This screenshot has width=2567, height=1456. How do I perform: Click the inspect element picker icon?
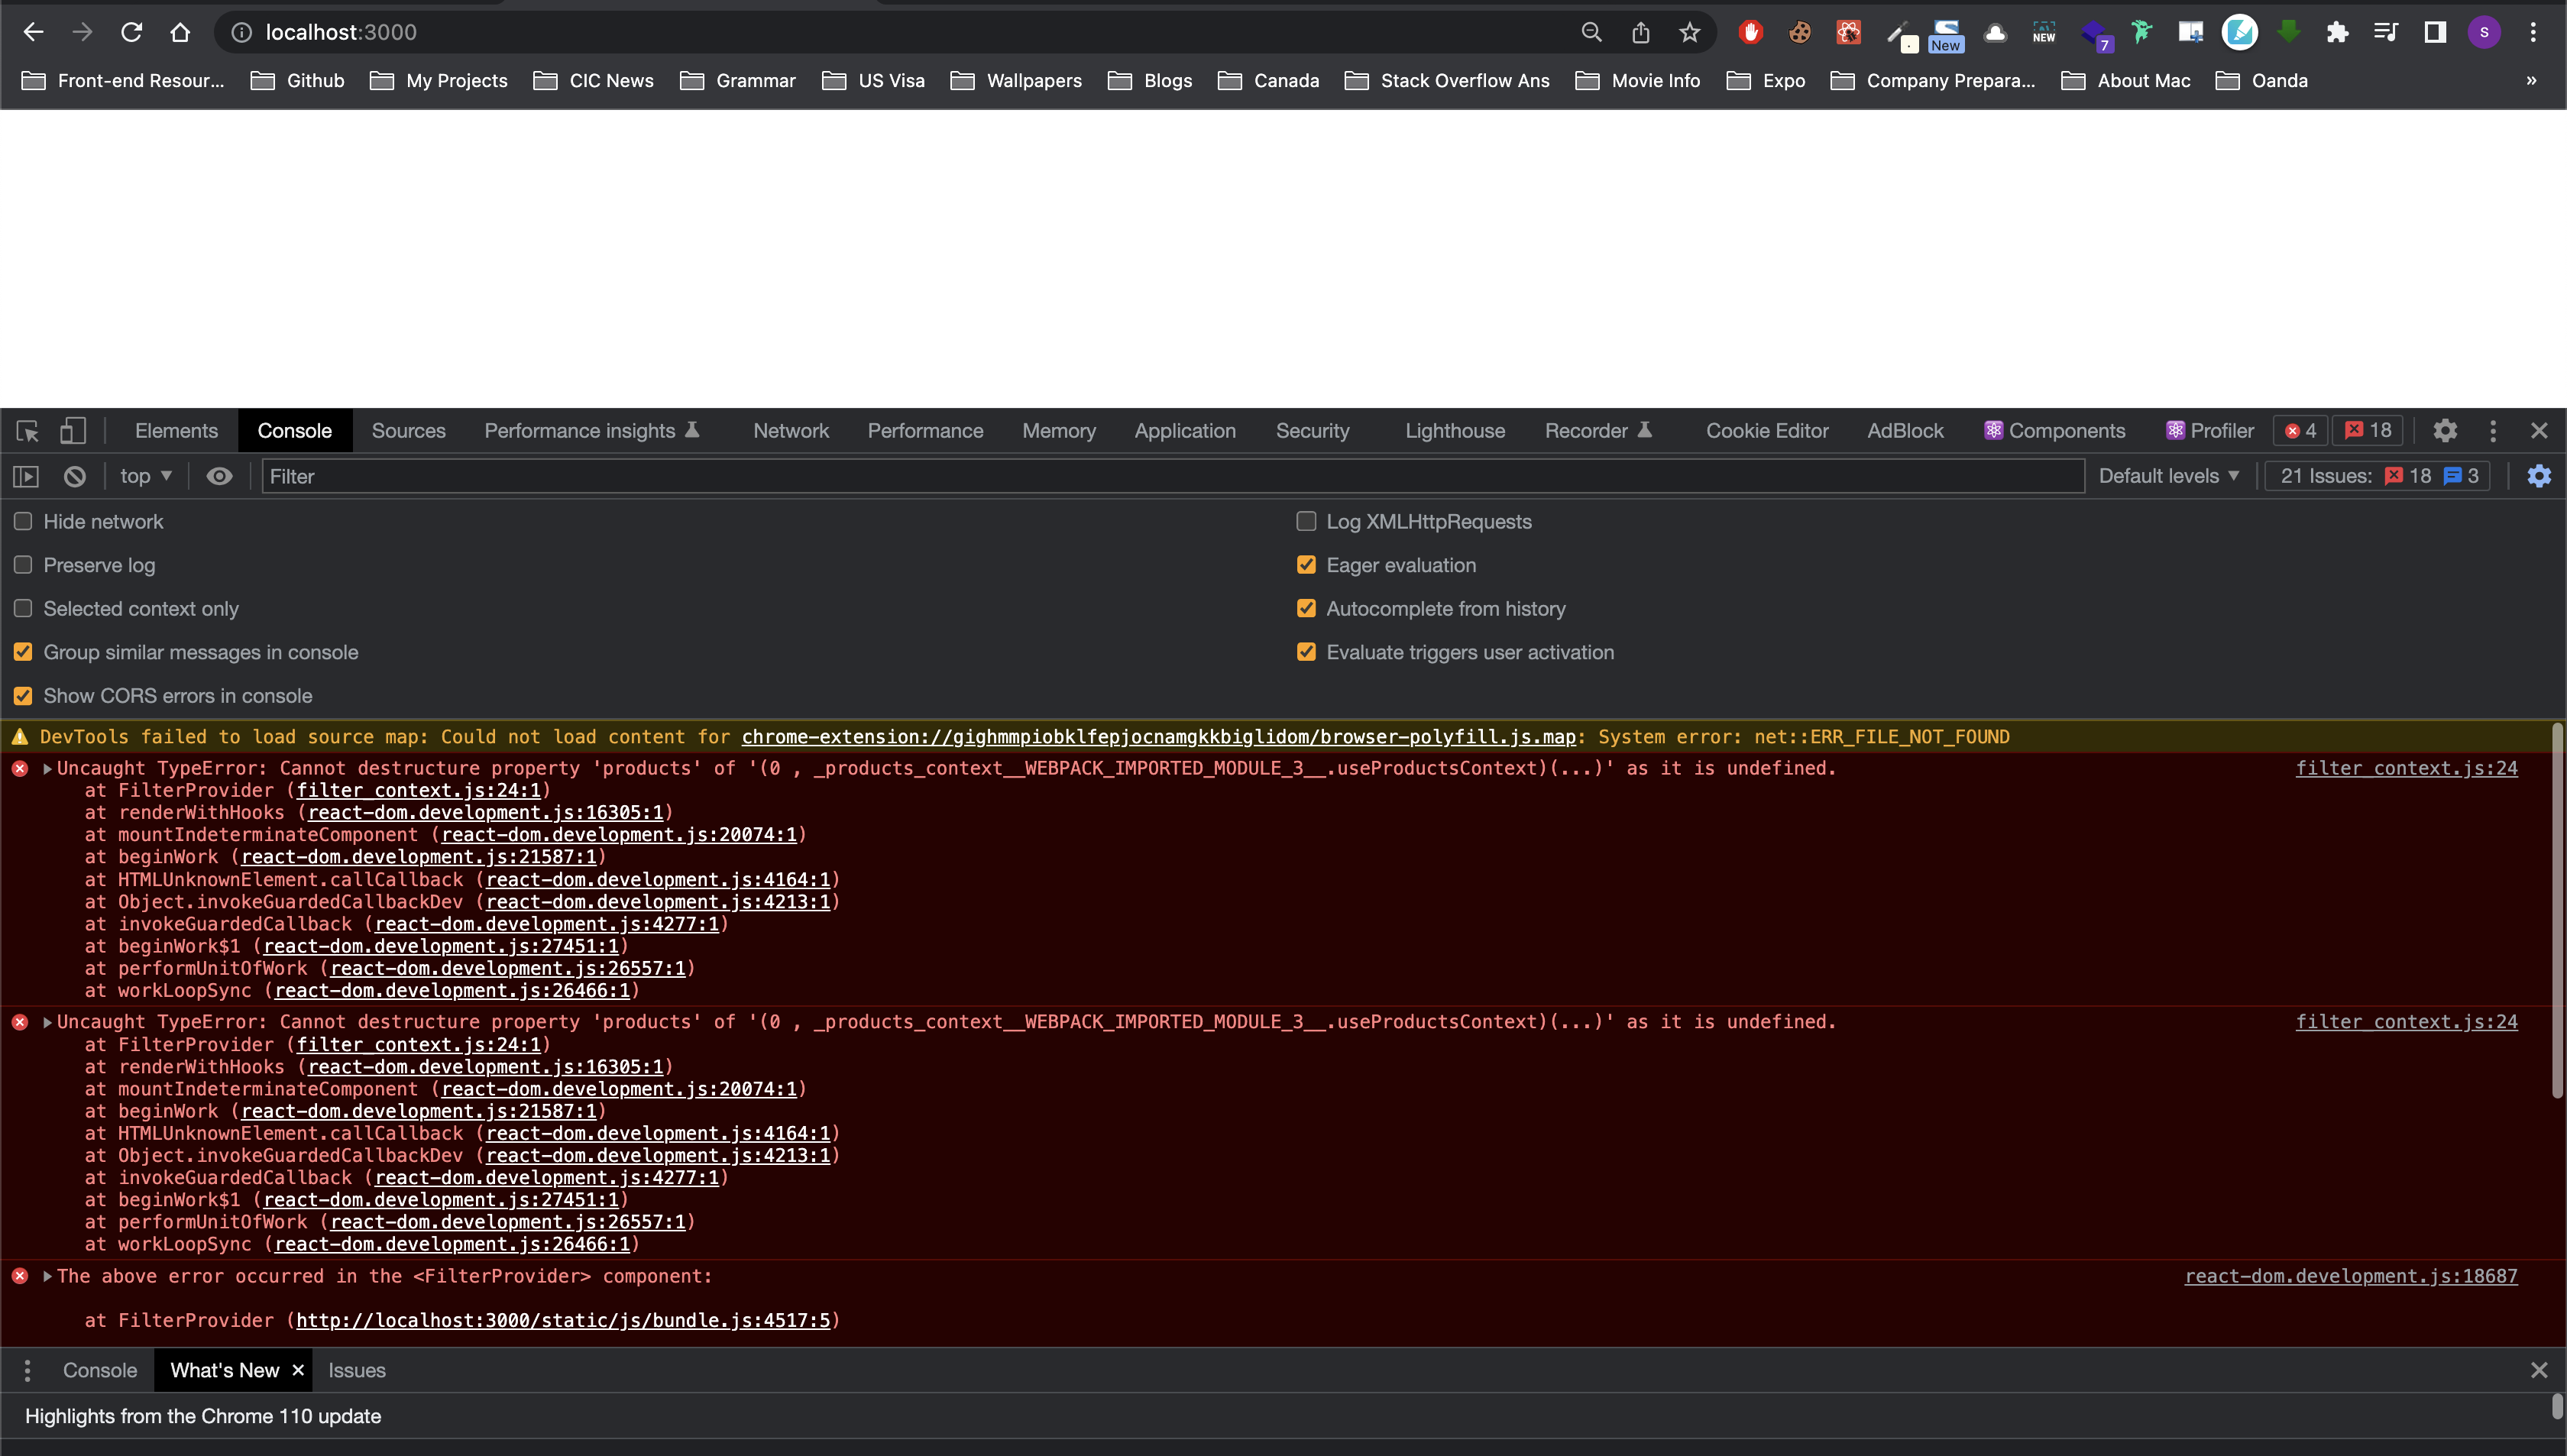point(27,431)
